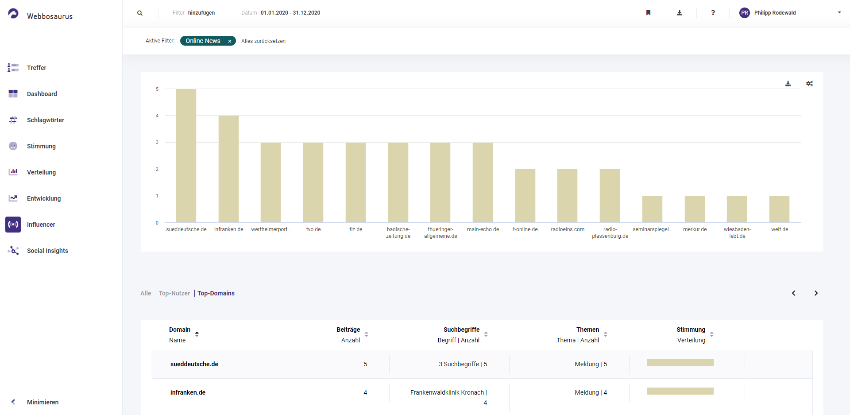Click the tvo.de axis label
Screen dimensions: 850x415
313,229
